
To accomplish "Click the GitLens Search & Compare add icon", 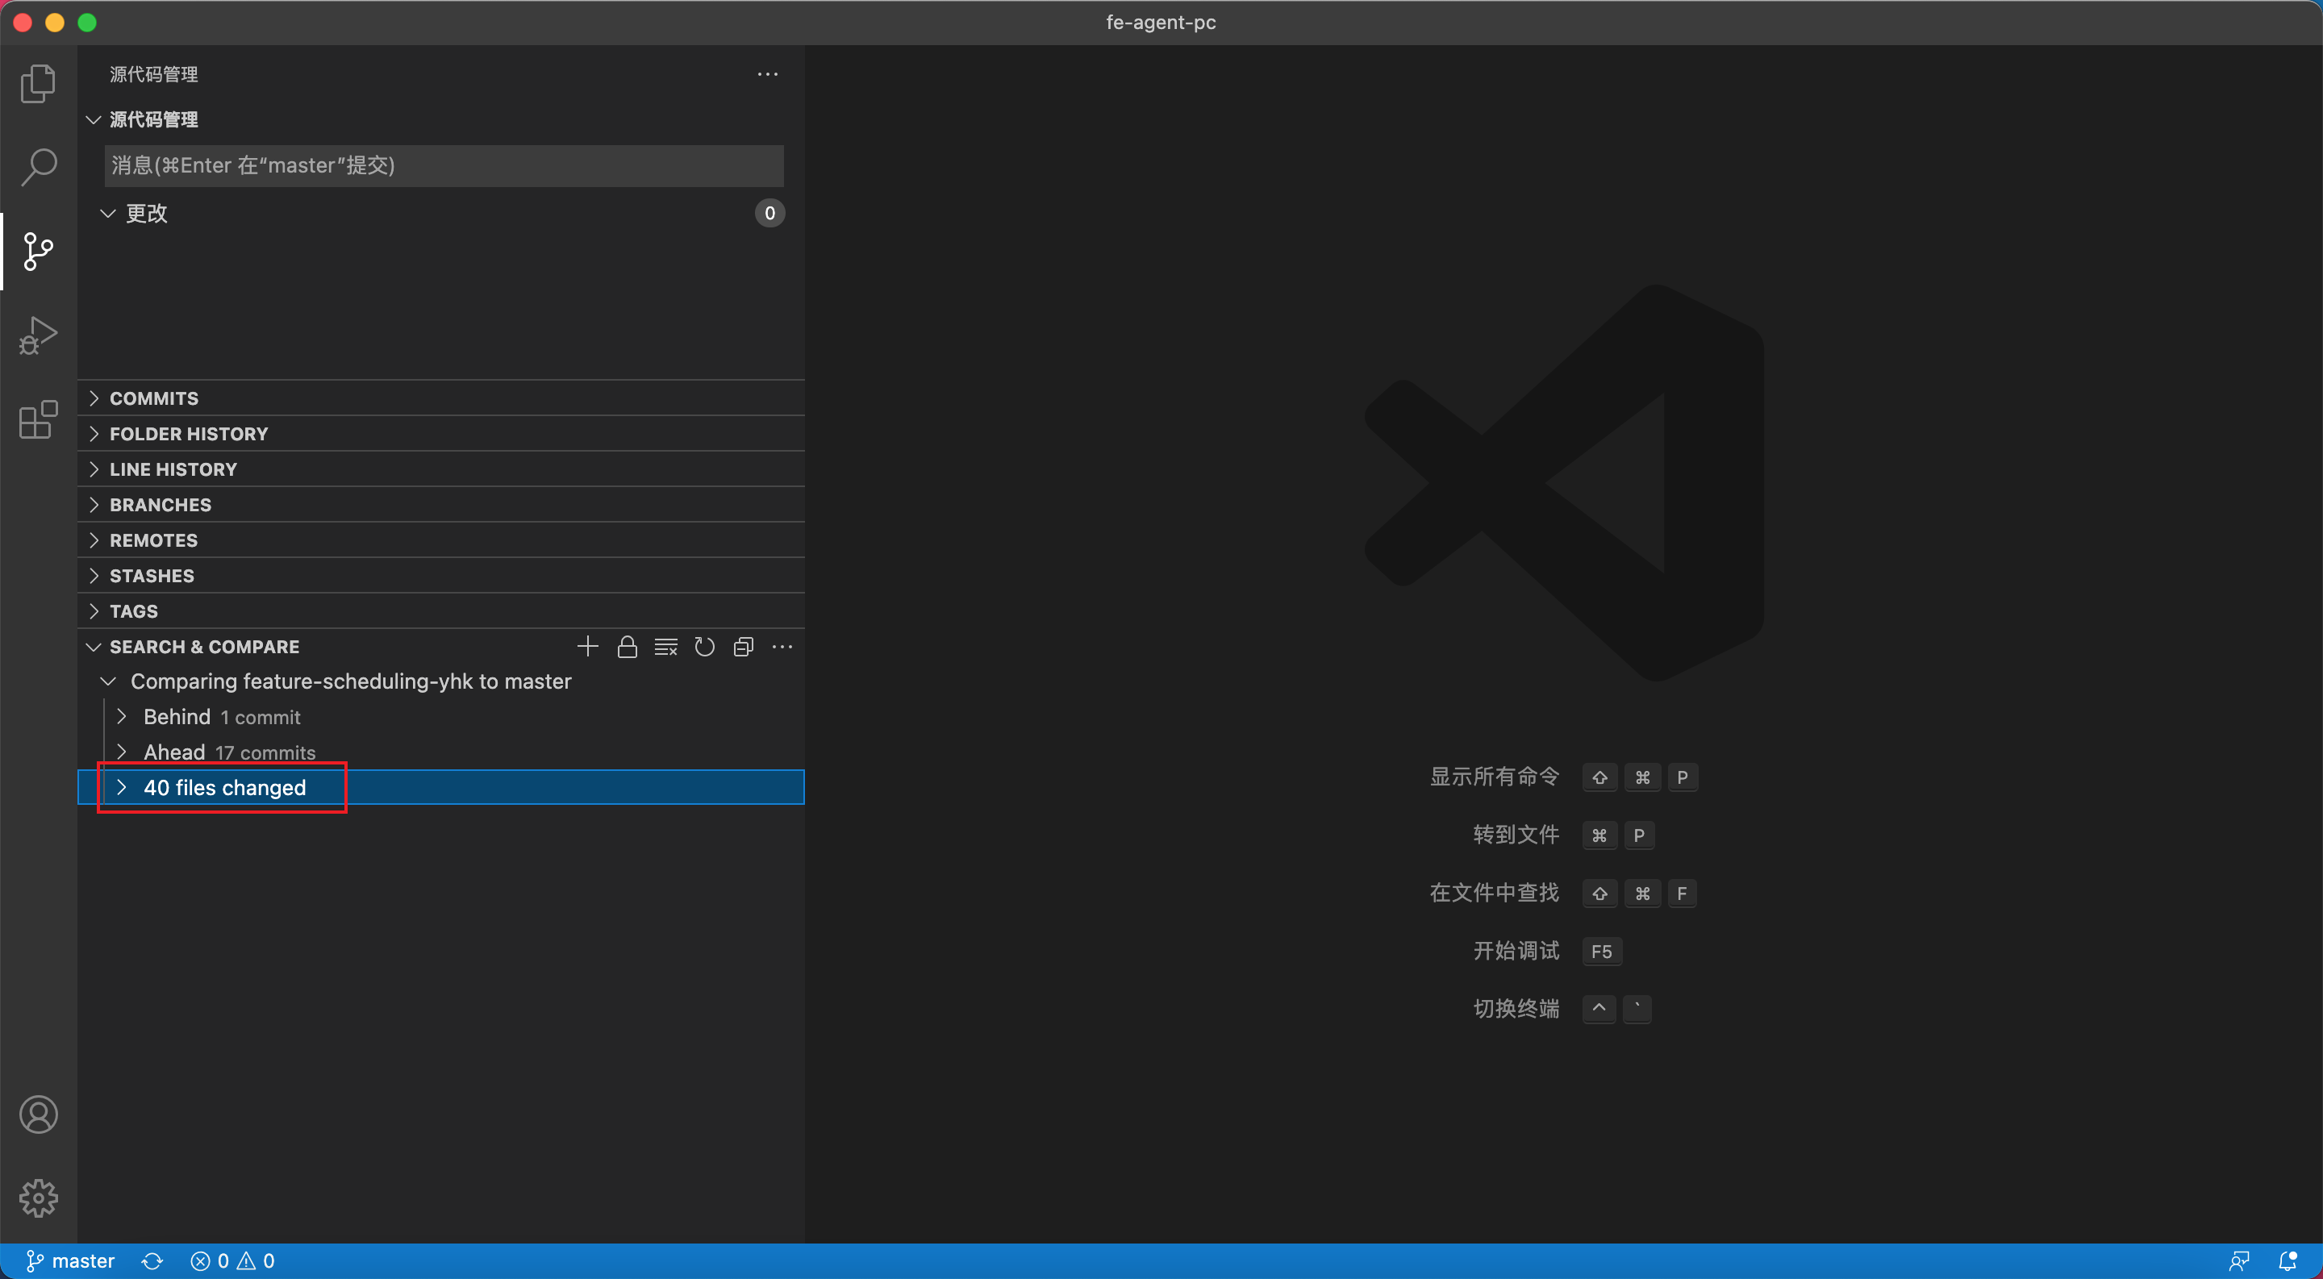I will pos(586,646).
